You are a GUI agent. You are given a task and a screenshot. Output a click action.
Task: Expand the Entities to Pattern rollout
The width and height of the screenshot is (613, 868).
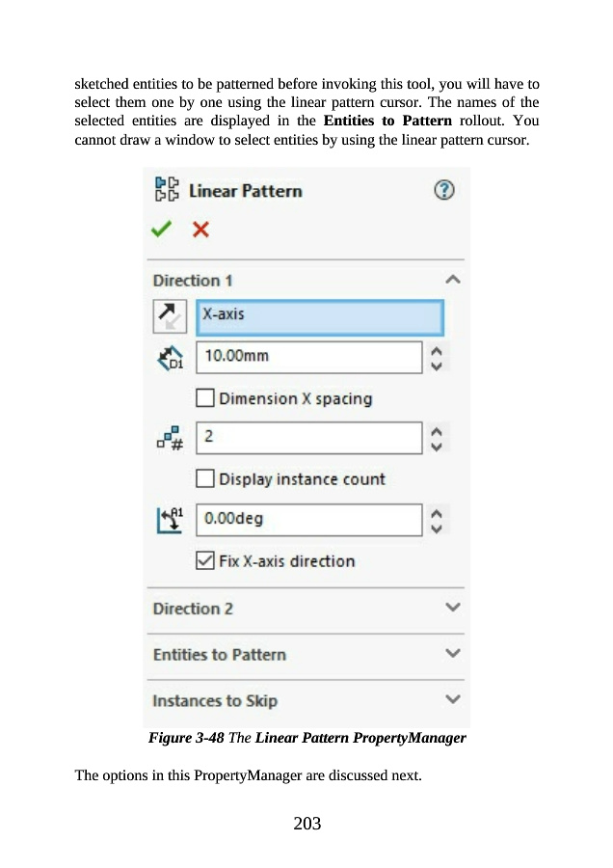pos(453,654)
